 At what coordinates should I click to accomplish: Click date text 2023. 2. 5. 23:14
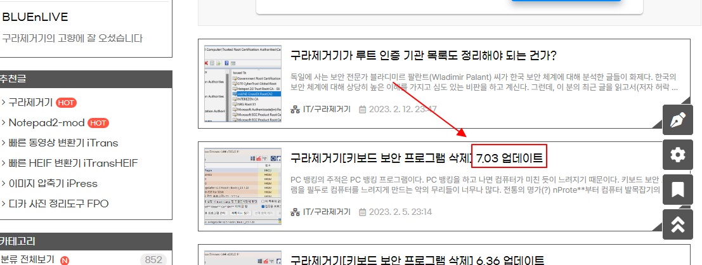(x=400, y=212)
